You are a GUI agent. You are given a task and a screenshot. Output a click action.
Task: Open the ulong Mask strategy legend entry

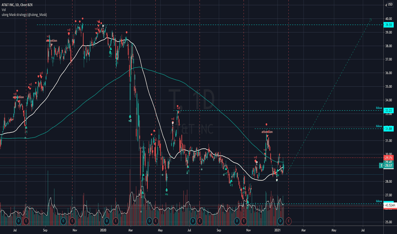click(x=24, y=14)
